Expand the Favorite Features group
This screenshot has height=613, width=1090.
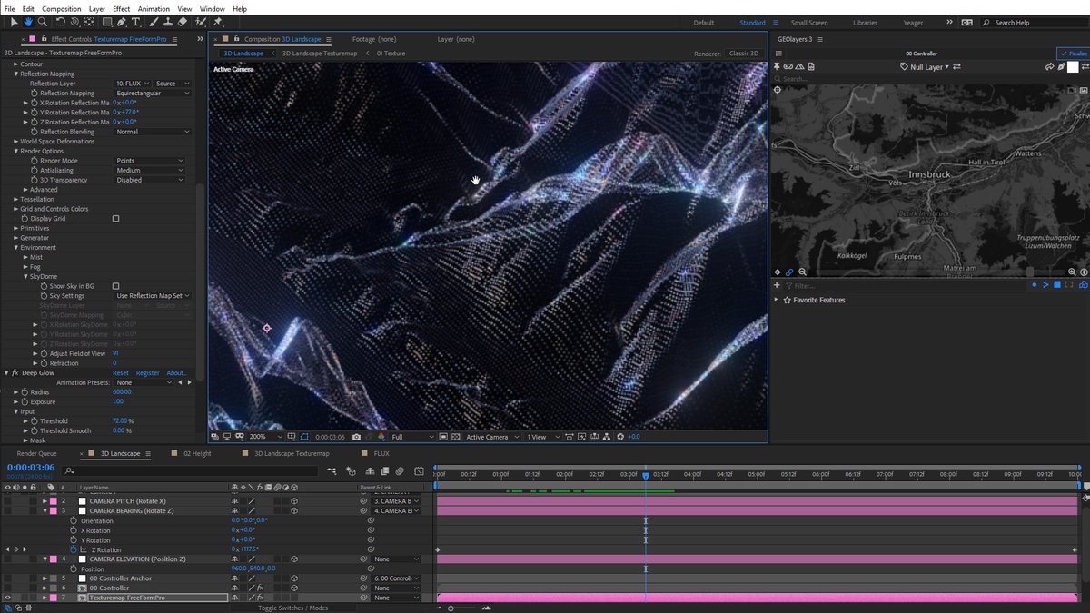(776, 300)
